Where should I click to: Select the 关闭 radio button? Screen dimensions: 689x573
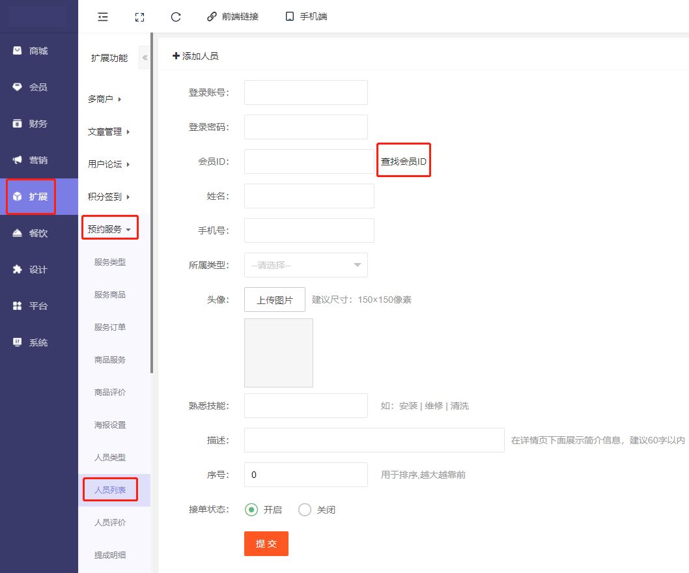click(x=305, y=510)
